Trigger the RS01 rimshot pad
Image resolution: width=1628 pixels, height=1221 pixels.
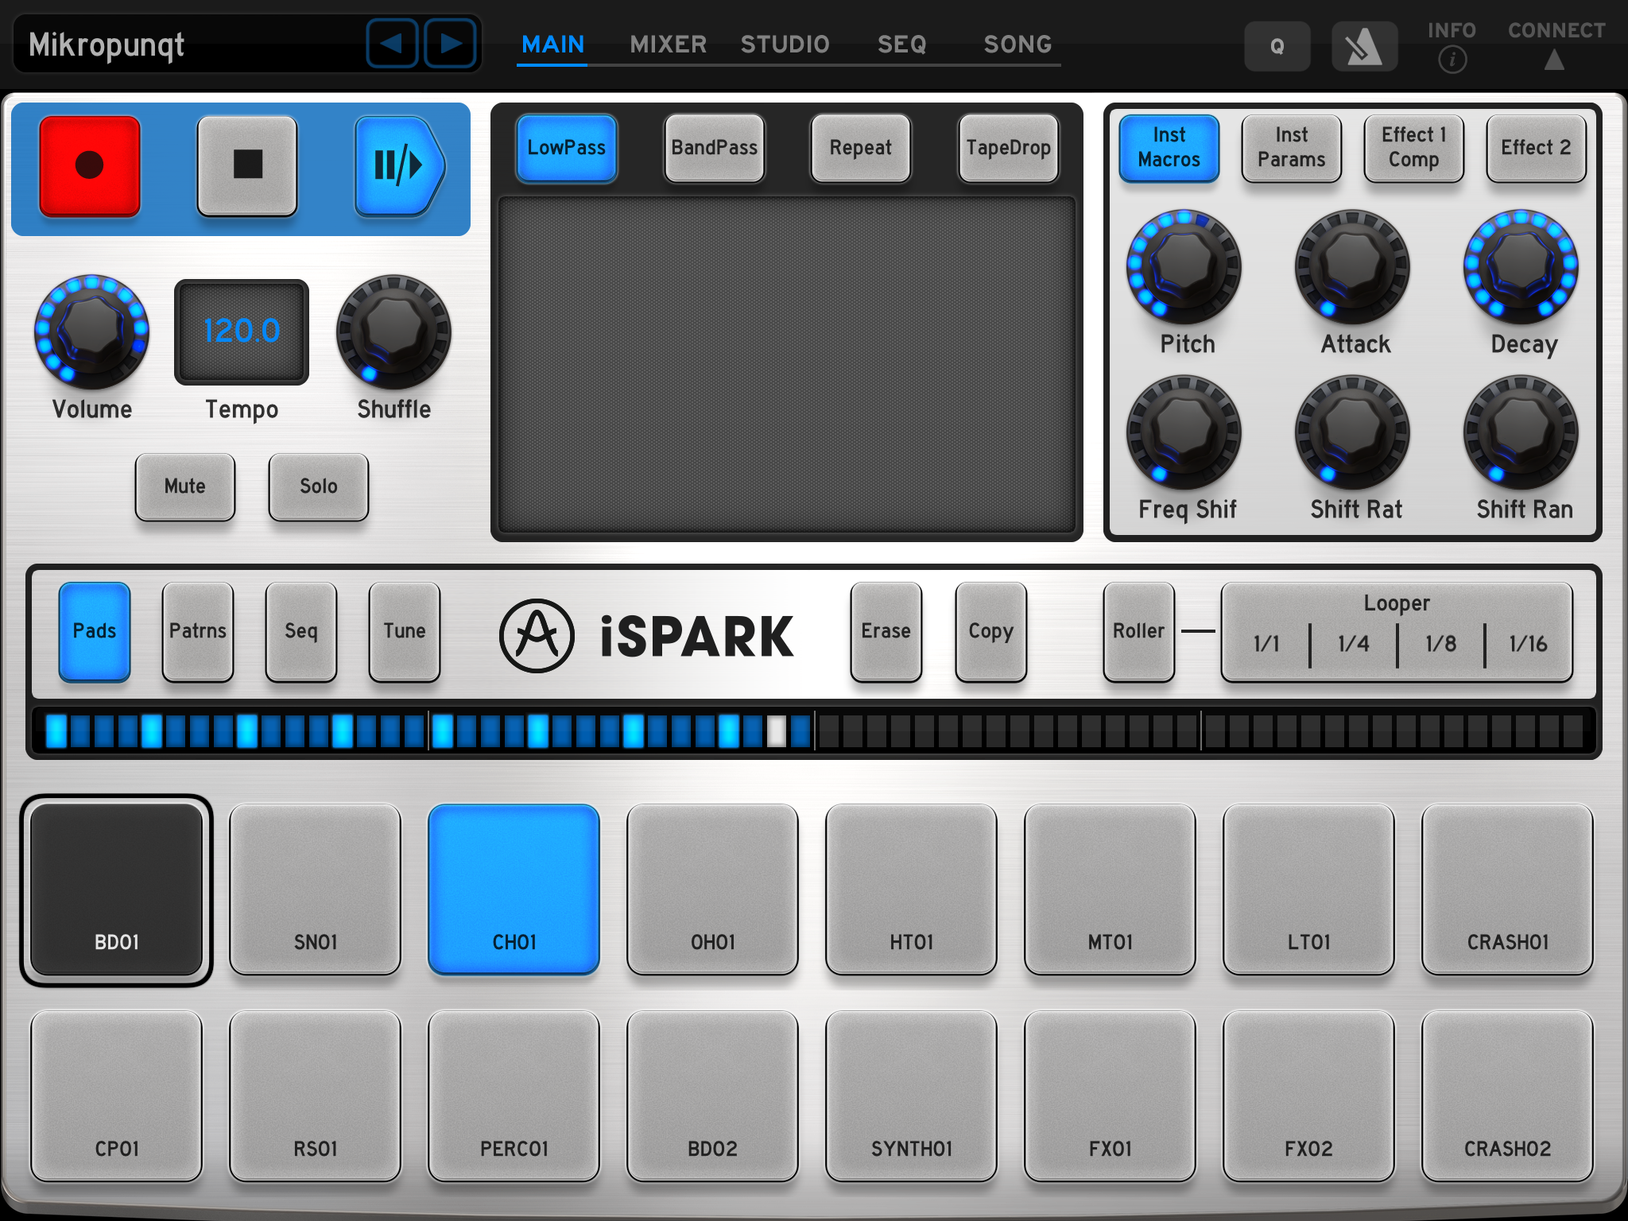coord(316,1096)
